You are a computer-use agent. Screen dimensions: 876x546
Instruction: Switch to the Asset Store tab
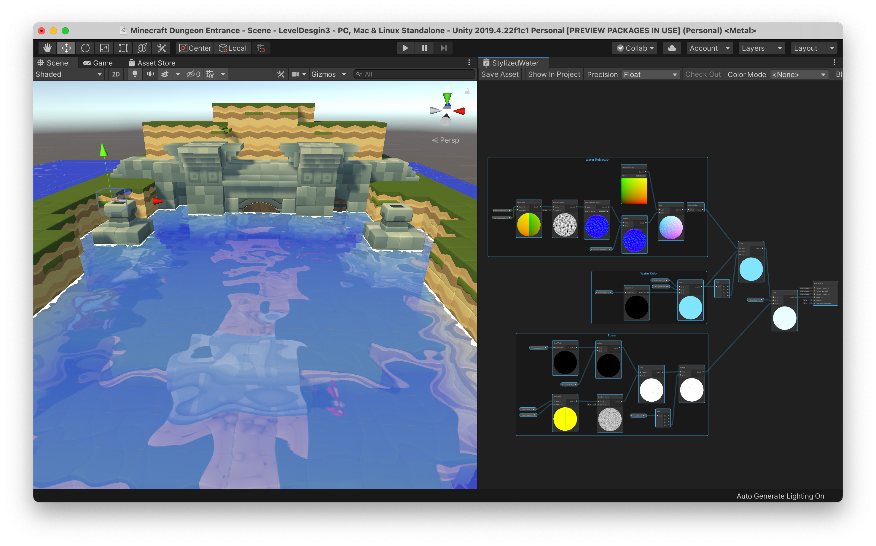pyautogui.click(x=152, y=63)
